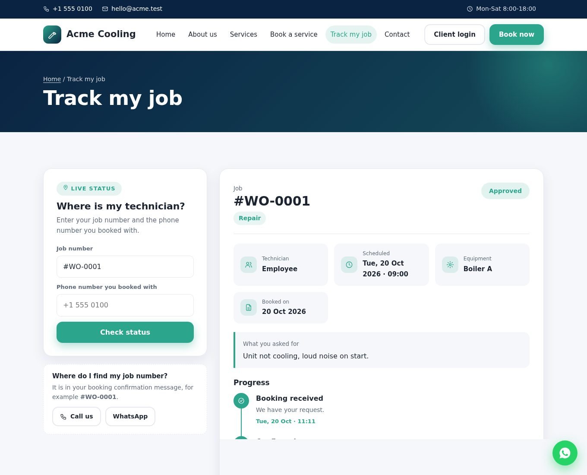587x475 pixels.
Task: Click the Acme Cooling logo icon
Action: [x=52, y=35]
